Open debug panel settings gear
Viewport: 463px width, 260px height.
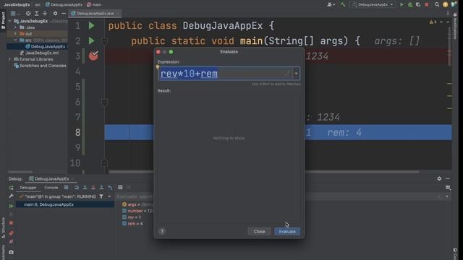[x=439, y=178]
